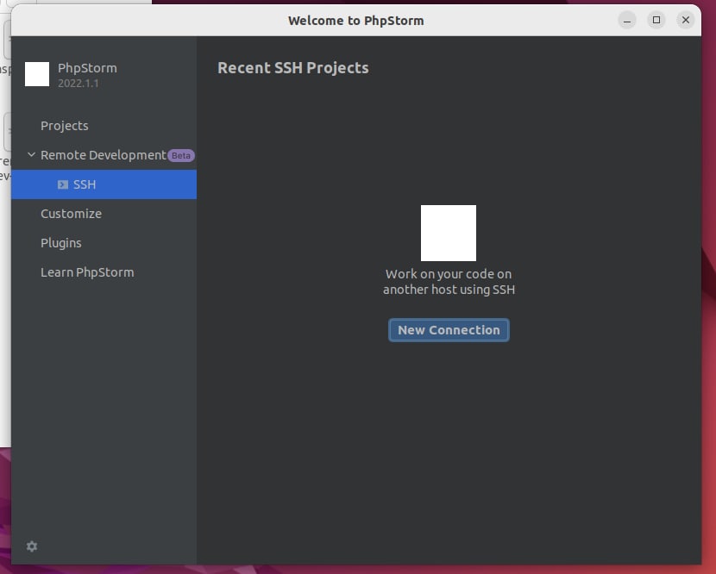Select the SSH item in the sidebar

point(104,184)
